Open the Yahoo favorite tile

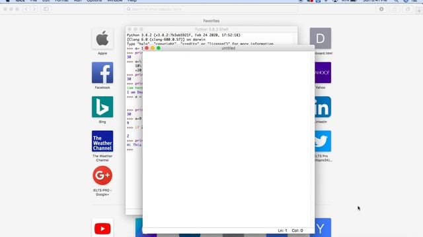323,72
